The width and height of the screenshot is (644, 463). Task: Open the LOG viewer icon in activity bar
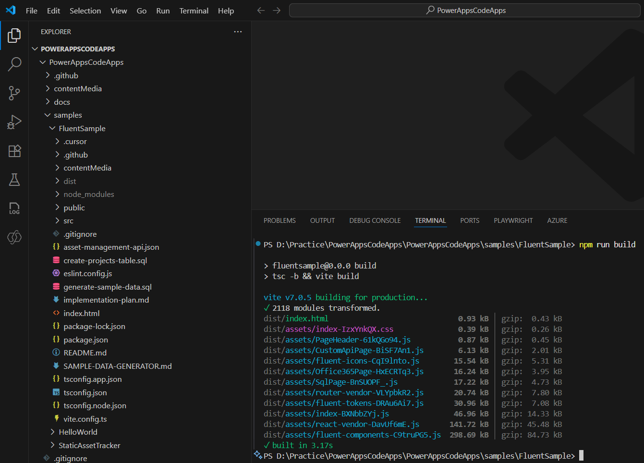point(14,208)
